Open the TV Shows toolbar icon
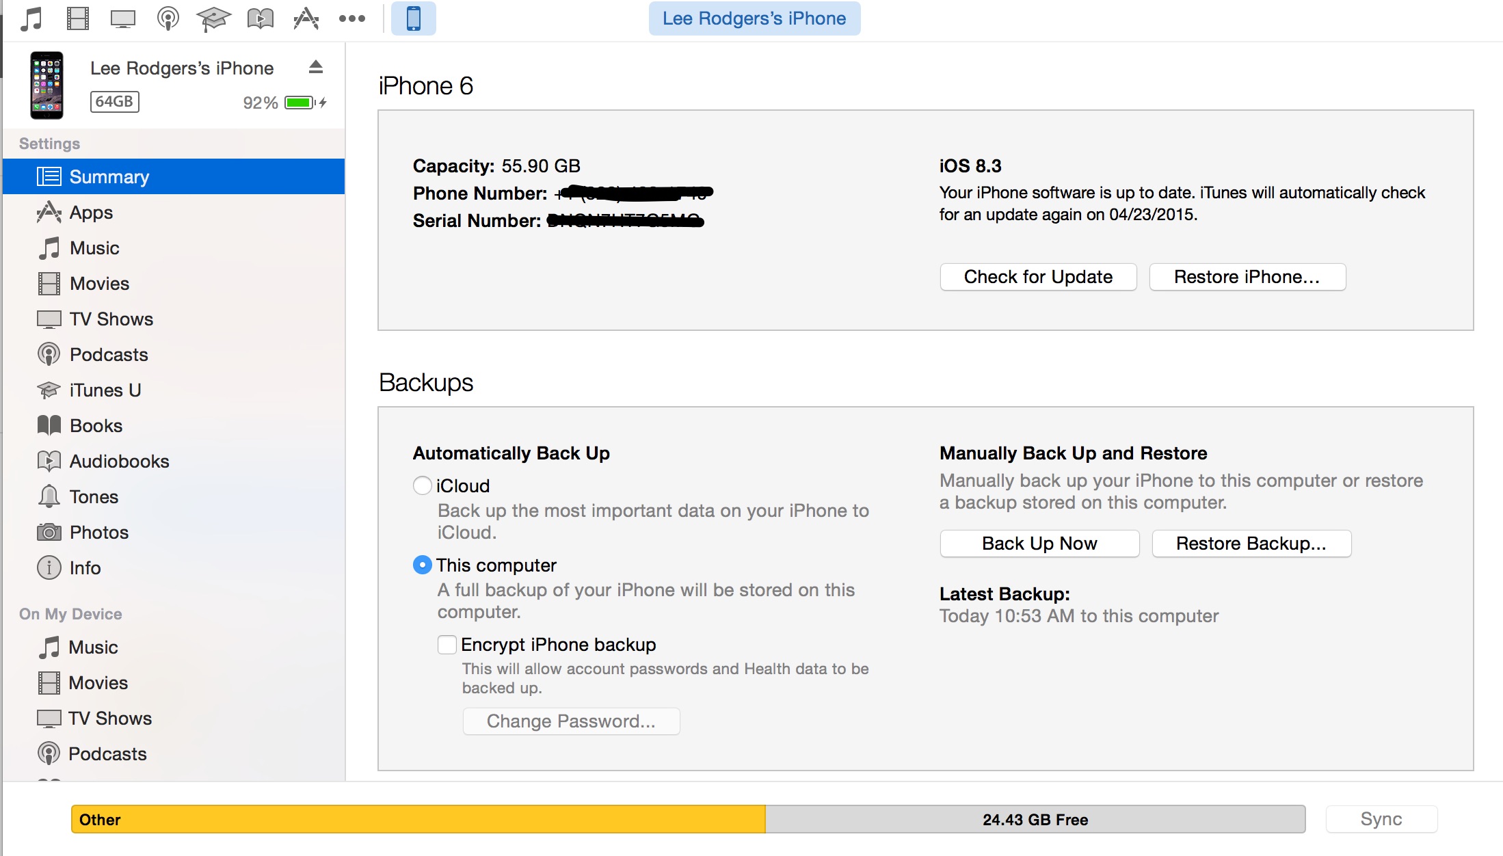The width and height of the screenshot is (1503, 856). click(122, 18)
